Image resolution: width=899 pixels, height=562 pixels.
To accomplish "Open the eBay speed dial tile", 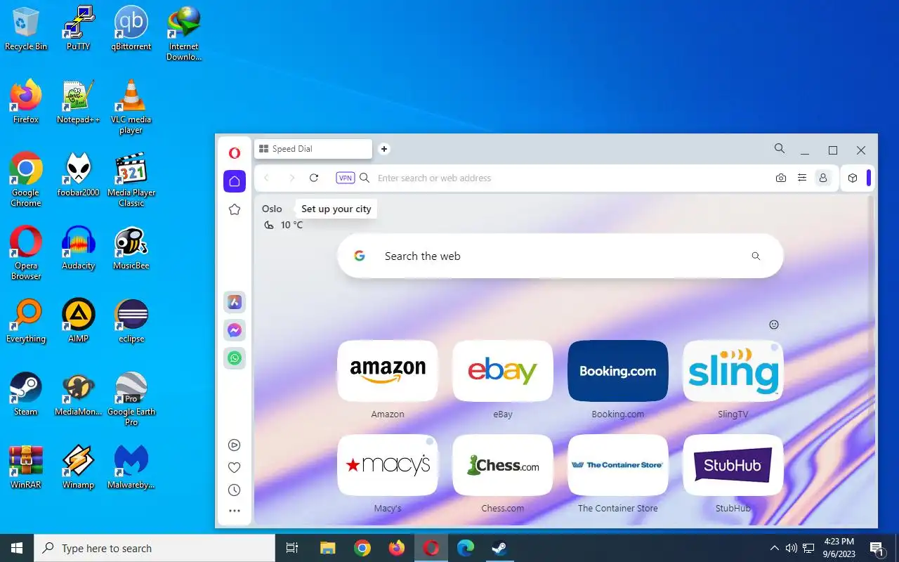I will pyautogui.click(x=503, y=371).
